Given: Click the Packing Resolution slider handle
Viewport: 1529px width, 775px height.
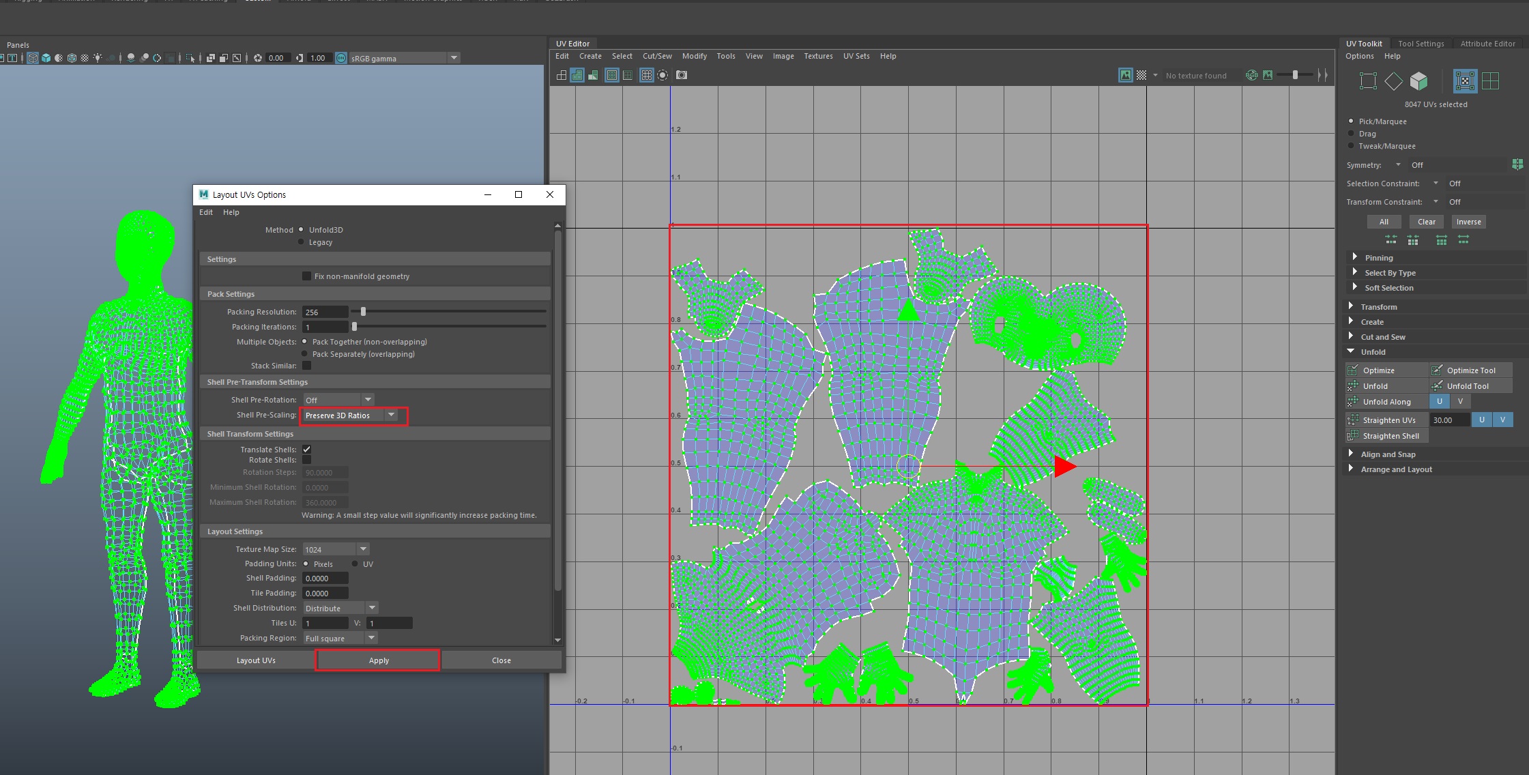Looking at the screenshot, I should (x=363, y=312).
